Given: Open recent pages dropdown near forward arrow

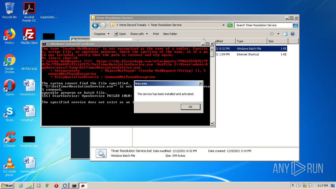Looking at the screenshot, I should pyautogui.click(x=108, y=25).
